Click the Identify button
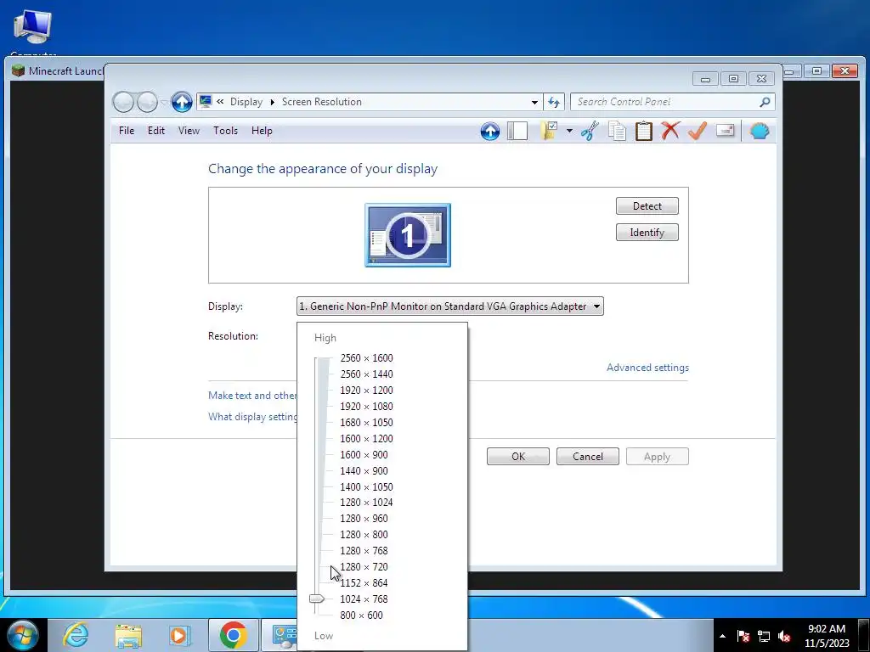 (x=647, y=233)
